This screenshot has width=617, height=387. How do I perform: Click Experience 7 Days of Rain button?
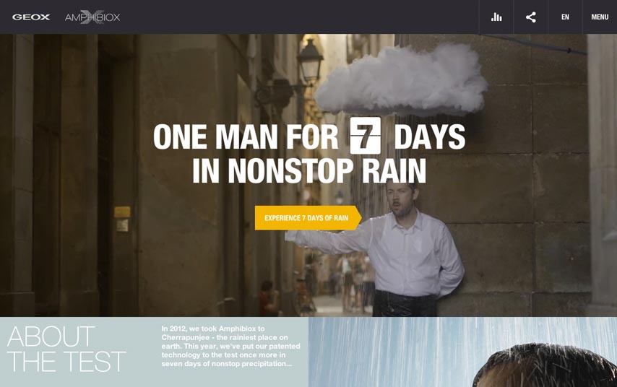(x=308, y=218)
